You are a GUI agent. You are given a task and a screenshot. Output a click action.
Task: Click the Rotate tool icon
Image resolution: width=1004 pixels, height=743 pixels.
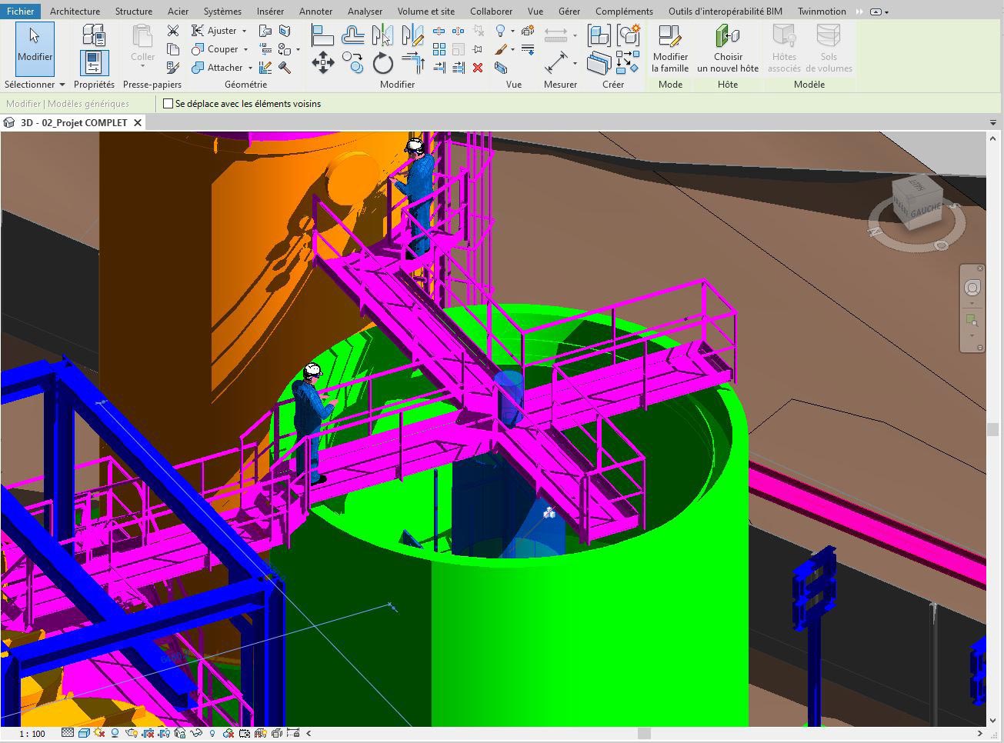[383, 64]
